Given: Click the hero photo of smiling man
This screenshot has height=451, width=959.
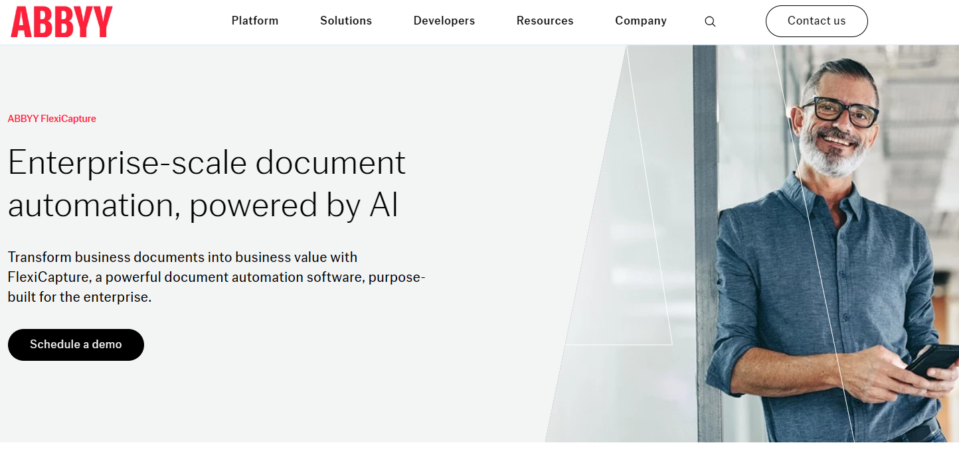Looking at the screenshot, I should point(752,243).
